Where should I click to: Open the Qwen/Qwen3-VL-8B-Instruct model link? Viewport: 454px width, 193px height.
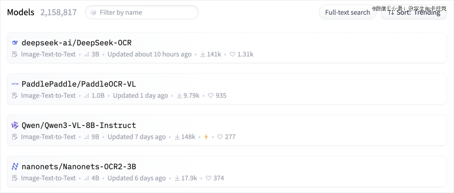coord(79,125)
